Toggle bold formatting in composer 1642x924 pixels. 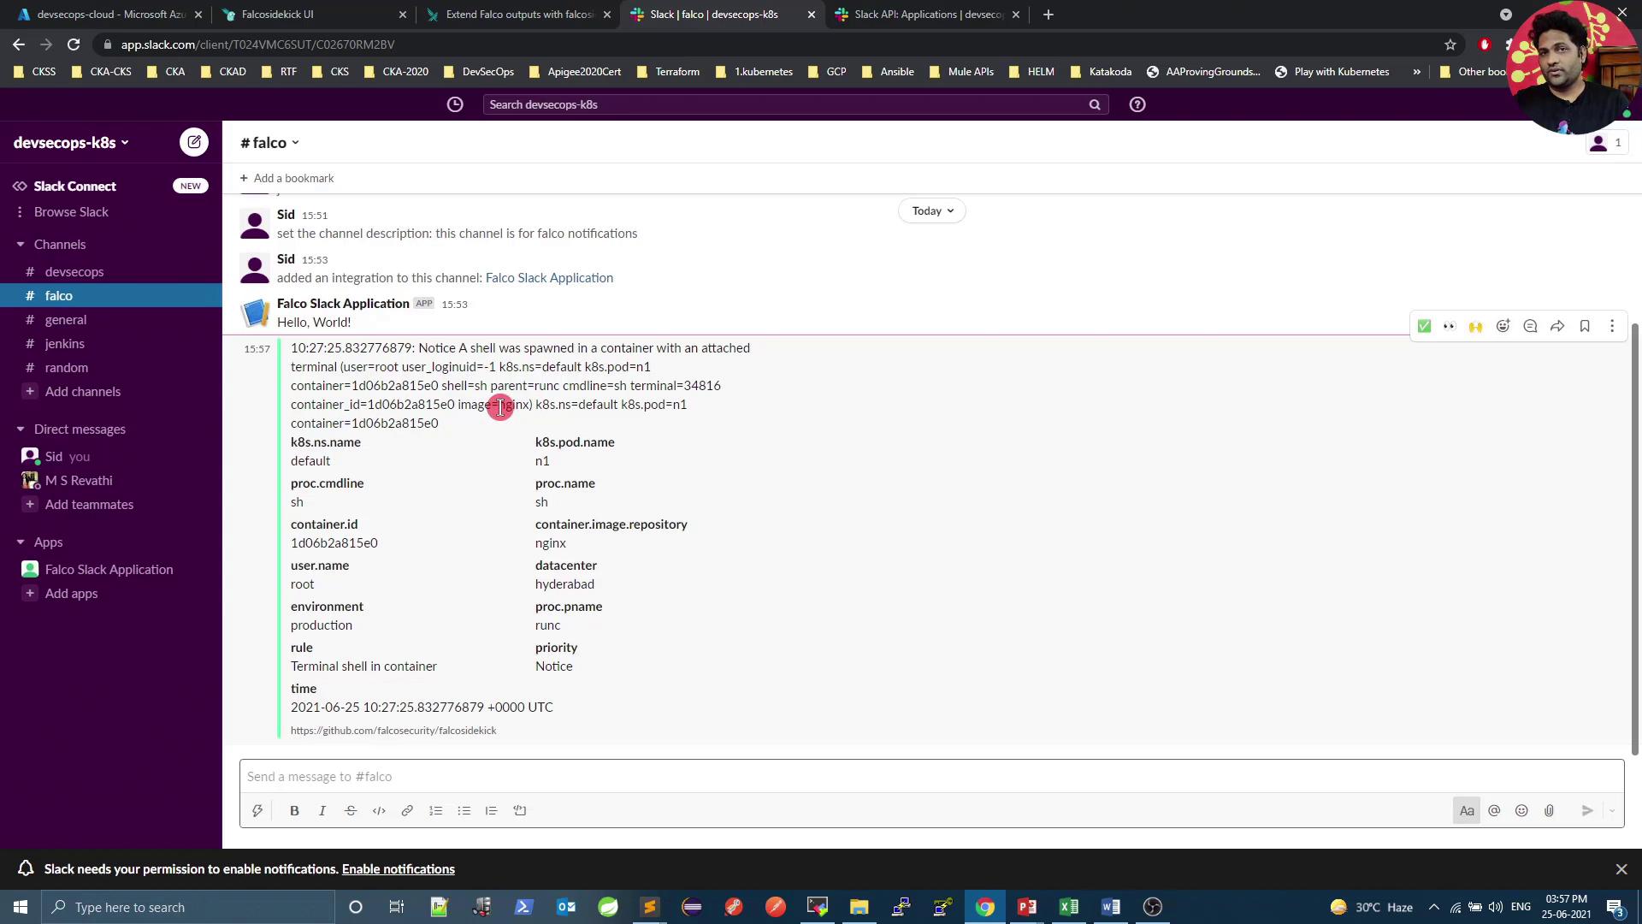coord(294,810)
